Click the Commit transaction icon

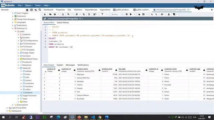click(x=152, y=14)
